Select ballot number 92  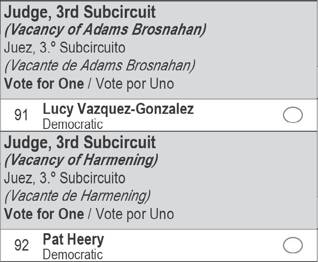point(22,246)
